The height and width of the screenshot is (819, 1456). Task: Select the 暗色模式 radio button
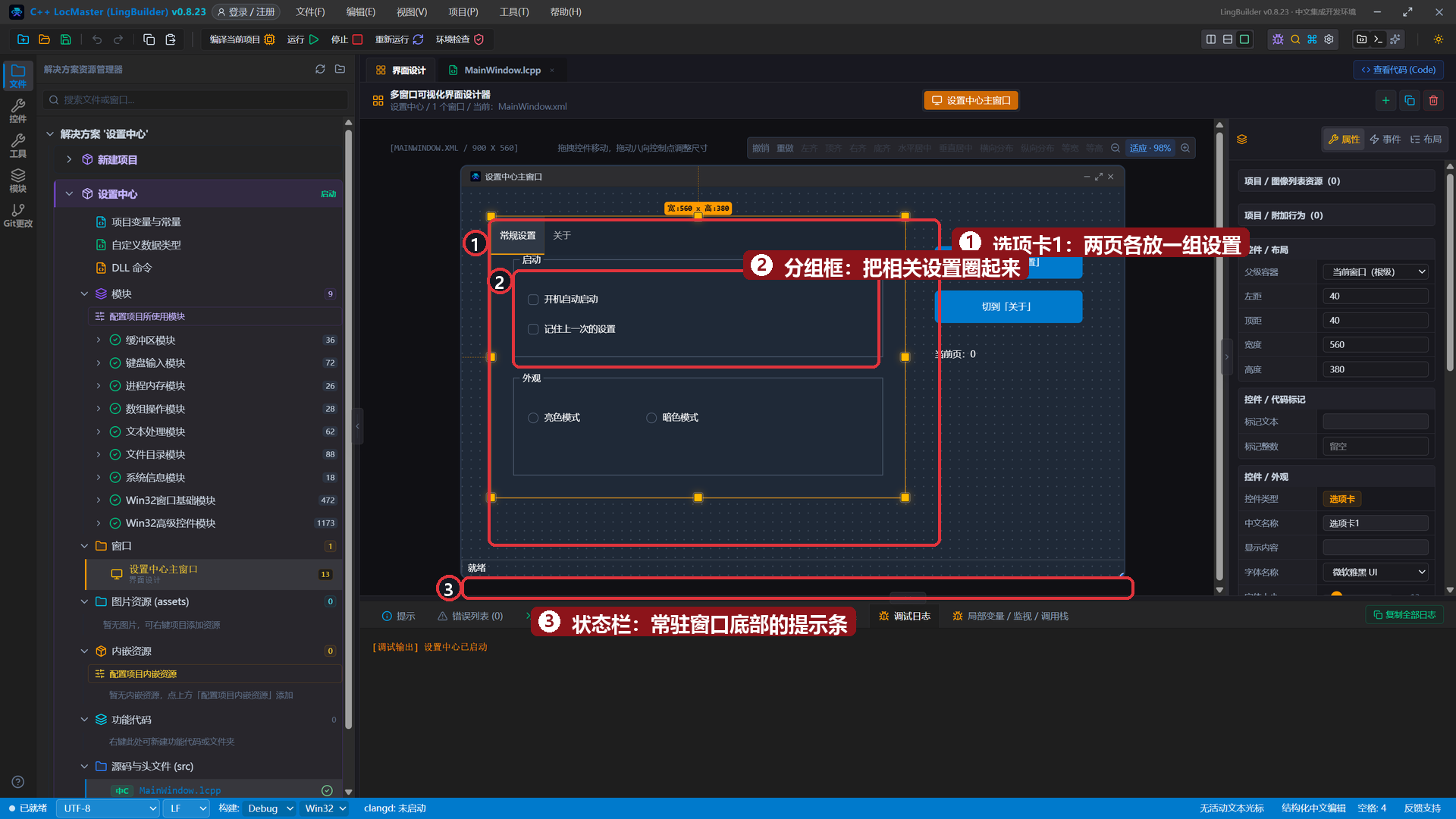(x=651, y=418)
